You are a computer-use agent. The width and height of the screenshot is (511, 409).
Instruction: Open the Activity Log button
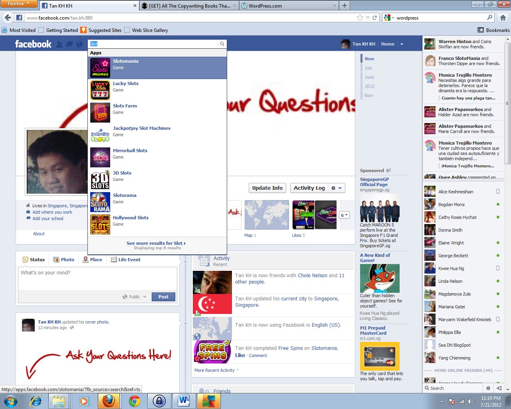pos(309,188)
